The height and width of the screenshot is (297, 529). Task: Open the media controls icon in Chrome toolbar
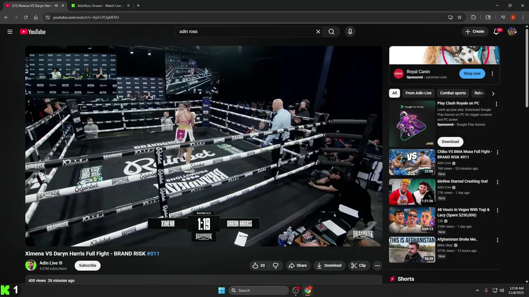503,17
